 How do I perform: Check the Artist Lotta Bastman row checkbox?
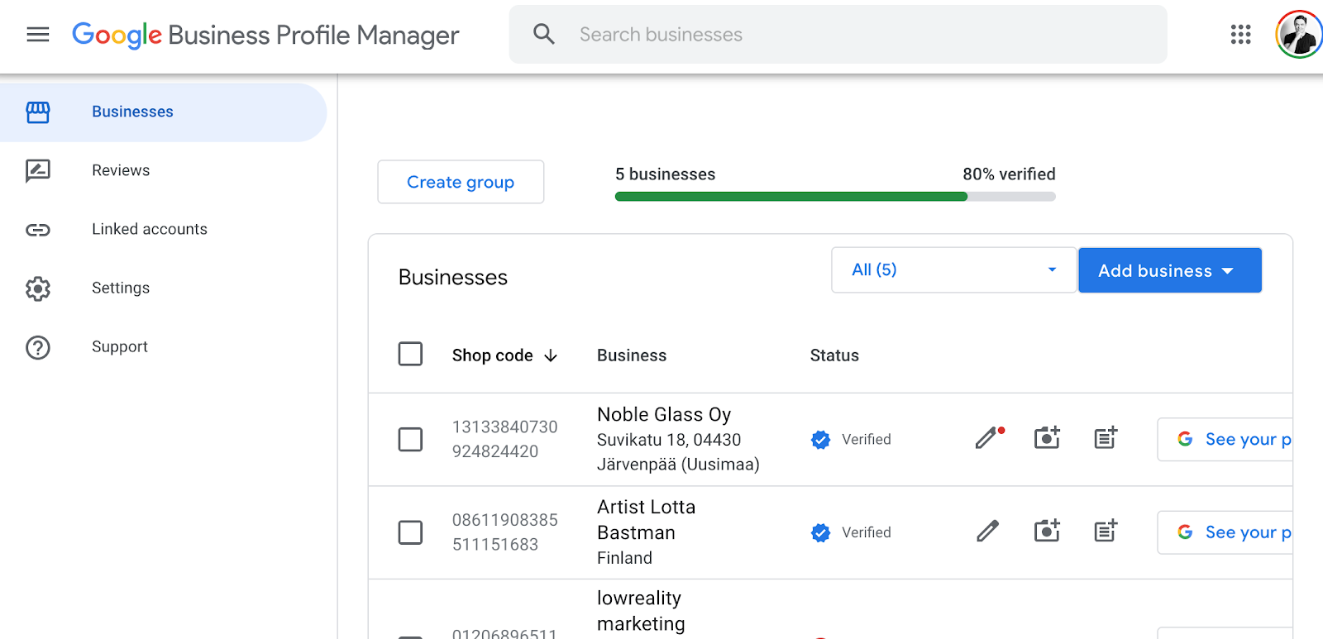410,532
